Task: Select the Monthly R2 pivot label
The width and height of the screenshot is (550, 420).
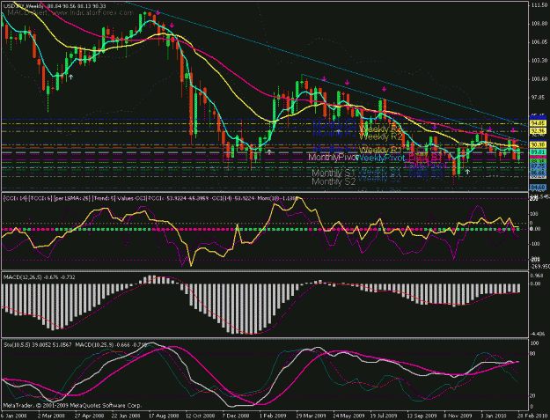Action: tap(334, 133)
